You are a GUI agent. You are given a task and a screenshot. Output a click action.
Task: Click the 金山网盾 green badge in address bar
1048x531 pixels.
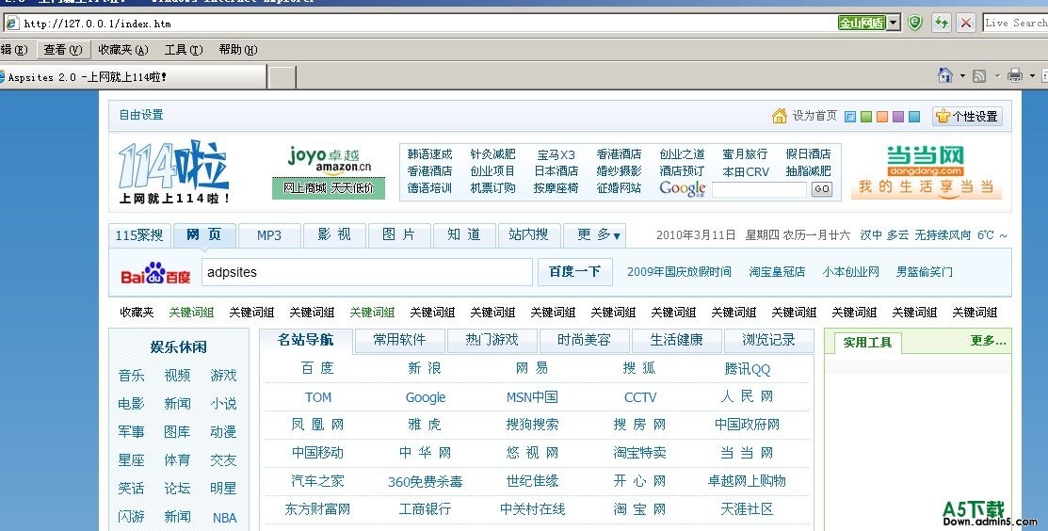tap(862, 23)
